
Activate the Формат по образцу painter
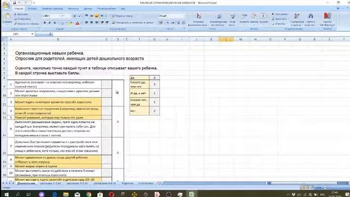(27, 24)
